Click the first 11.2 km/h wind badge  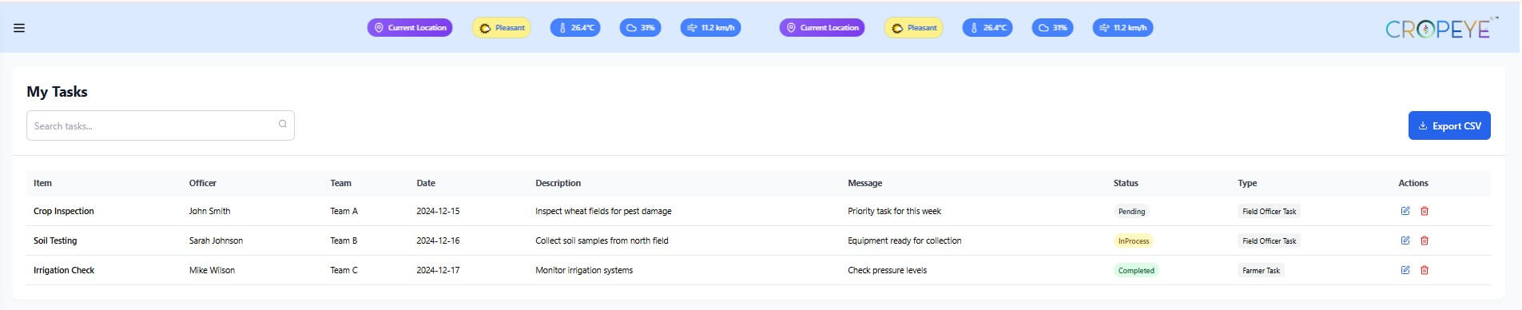pos(711,28)
